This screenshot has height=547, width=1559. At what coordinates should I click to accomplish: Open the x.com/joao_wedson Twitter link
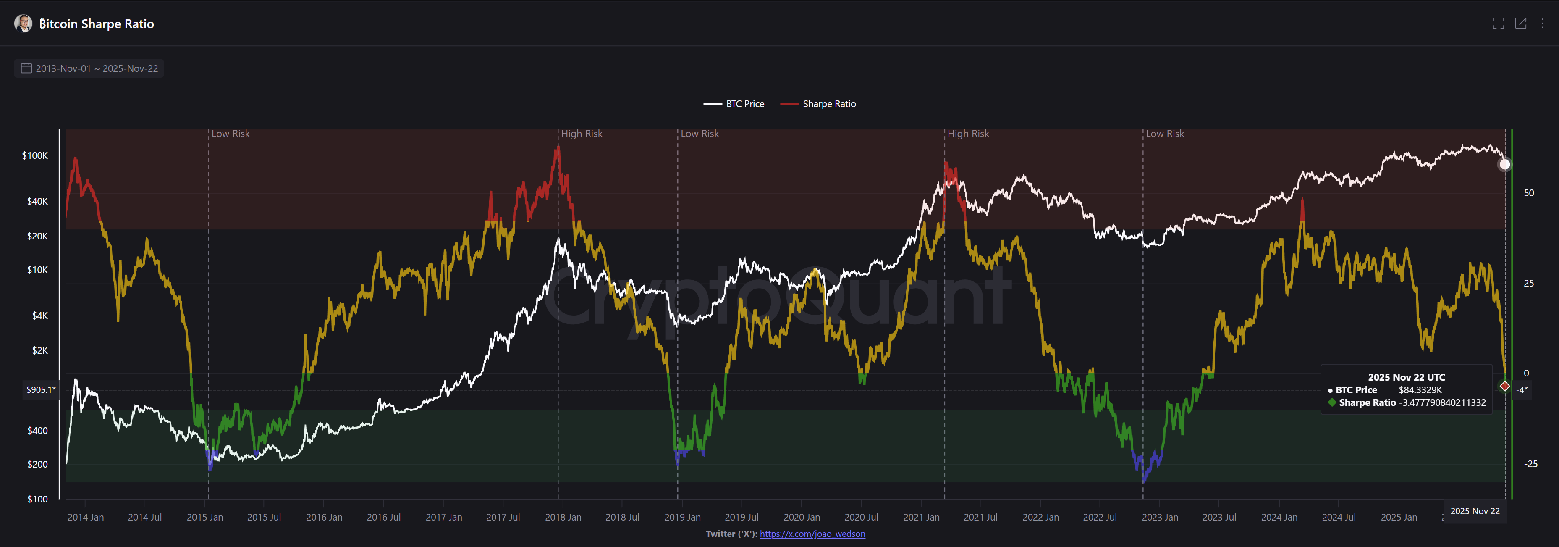point(812,534)
